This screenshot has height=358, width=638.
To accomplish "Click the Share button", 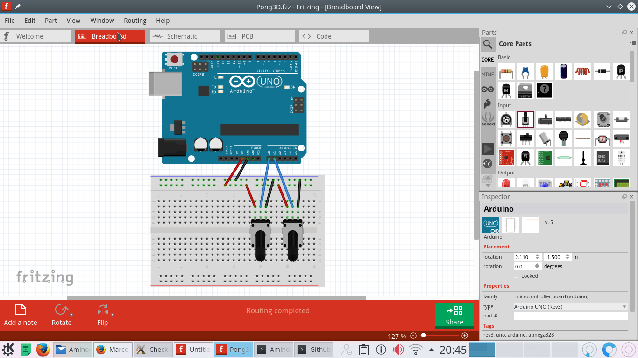I will coord(454,316).
